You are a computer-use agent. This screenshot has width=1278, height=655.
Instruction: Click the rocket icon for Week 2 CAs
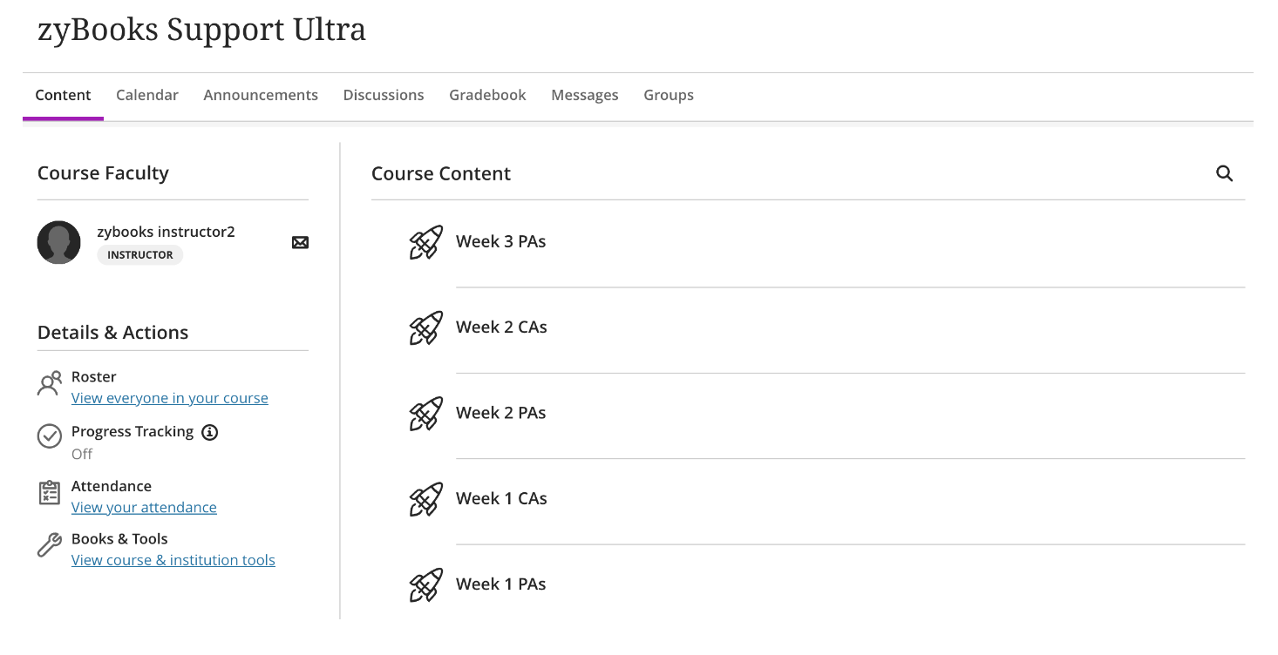426,328
